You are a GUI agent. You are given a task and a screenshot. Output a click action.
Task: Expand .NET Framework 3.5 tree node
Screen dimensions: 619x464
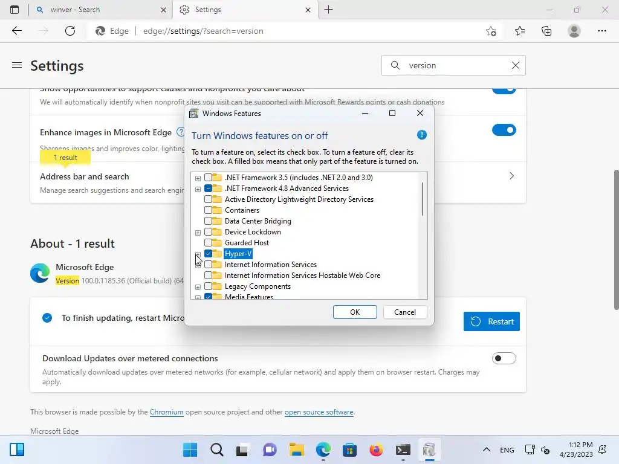tap(198, 178)
